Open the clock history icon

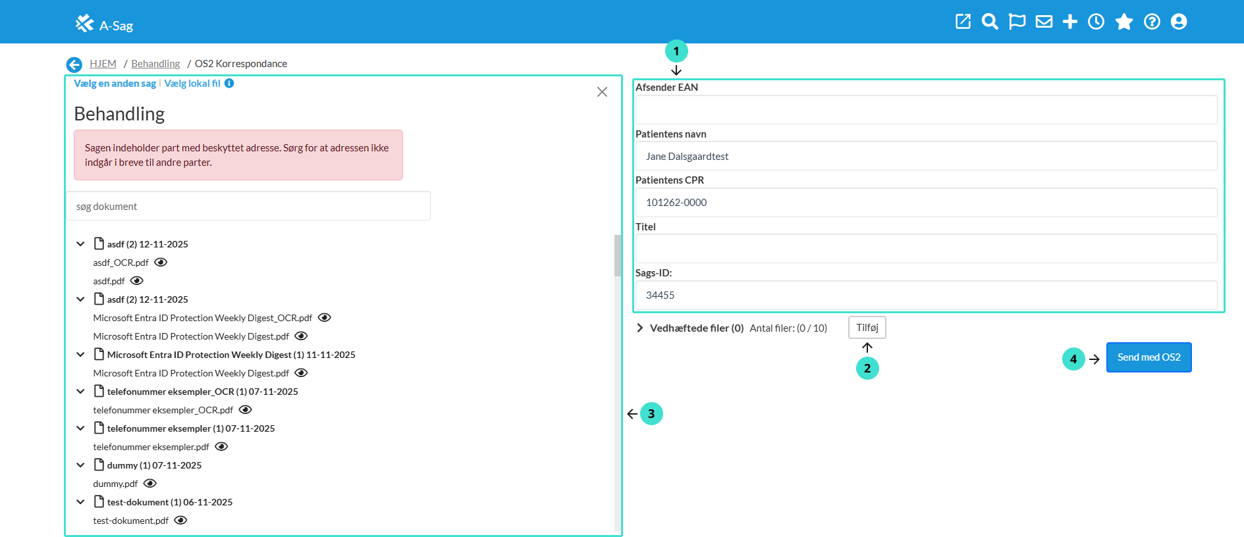1096,22
